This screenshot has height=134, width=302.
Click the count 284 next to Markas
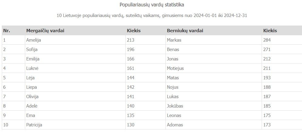[267, 40]
